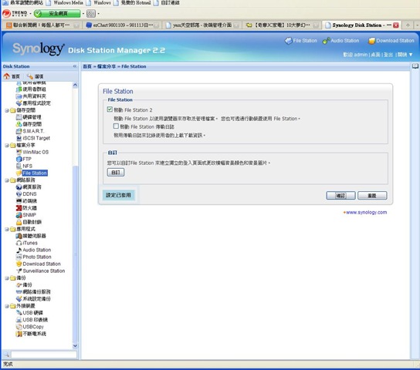Screen dimensions: 420x370
Task: Open Windows Media bookmark
Action: click(65, 2)
